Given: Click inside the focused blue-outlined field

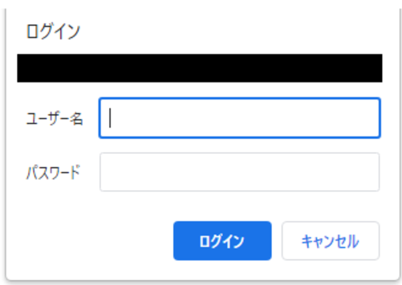Looking at the screenshot, I should (x=239, y=118).
